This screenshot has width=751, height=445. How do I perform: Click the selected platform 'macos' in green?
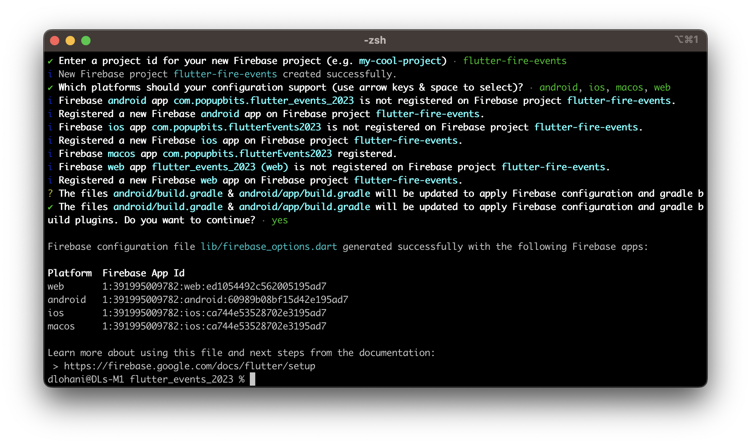coord(629,87)
